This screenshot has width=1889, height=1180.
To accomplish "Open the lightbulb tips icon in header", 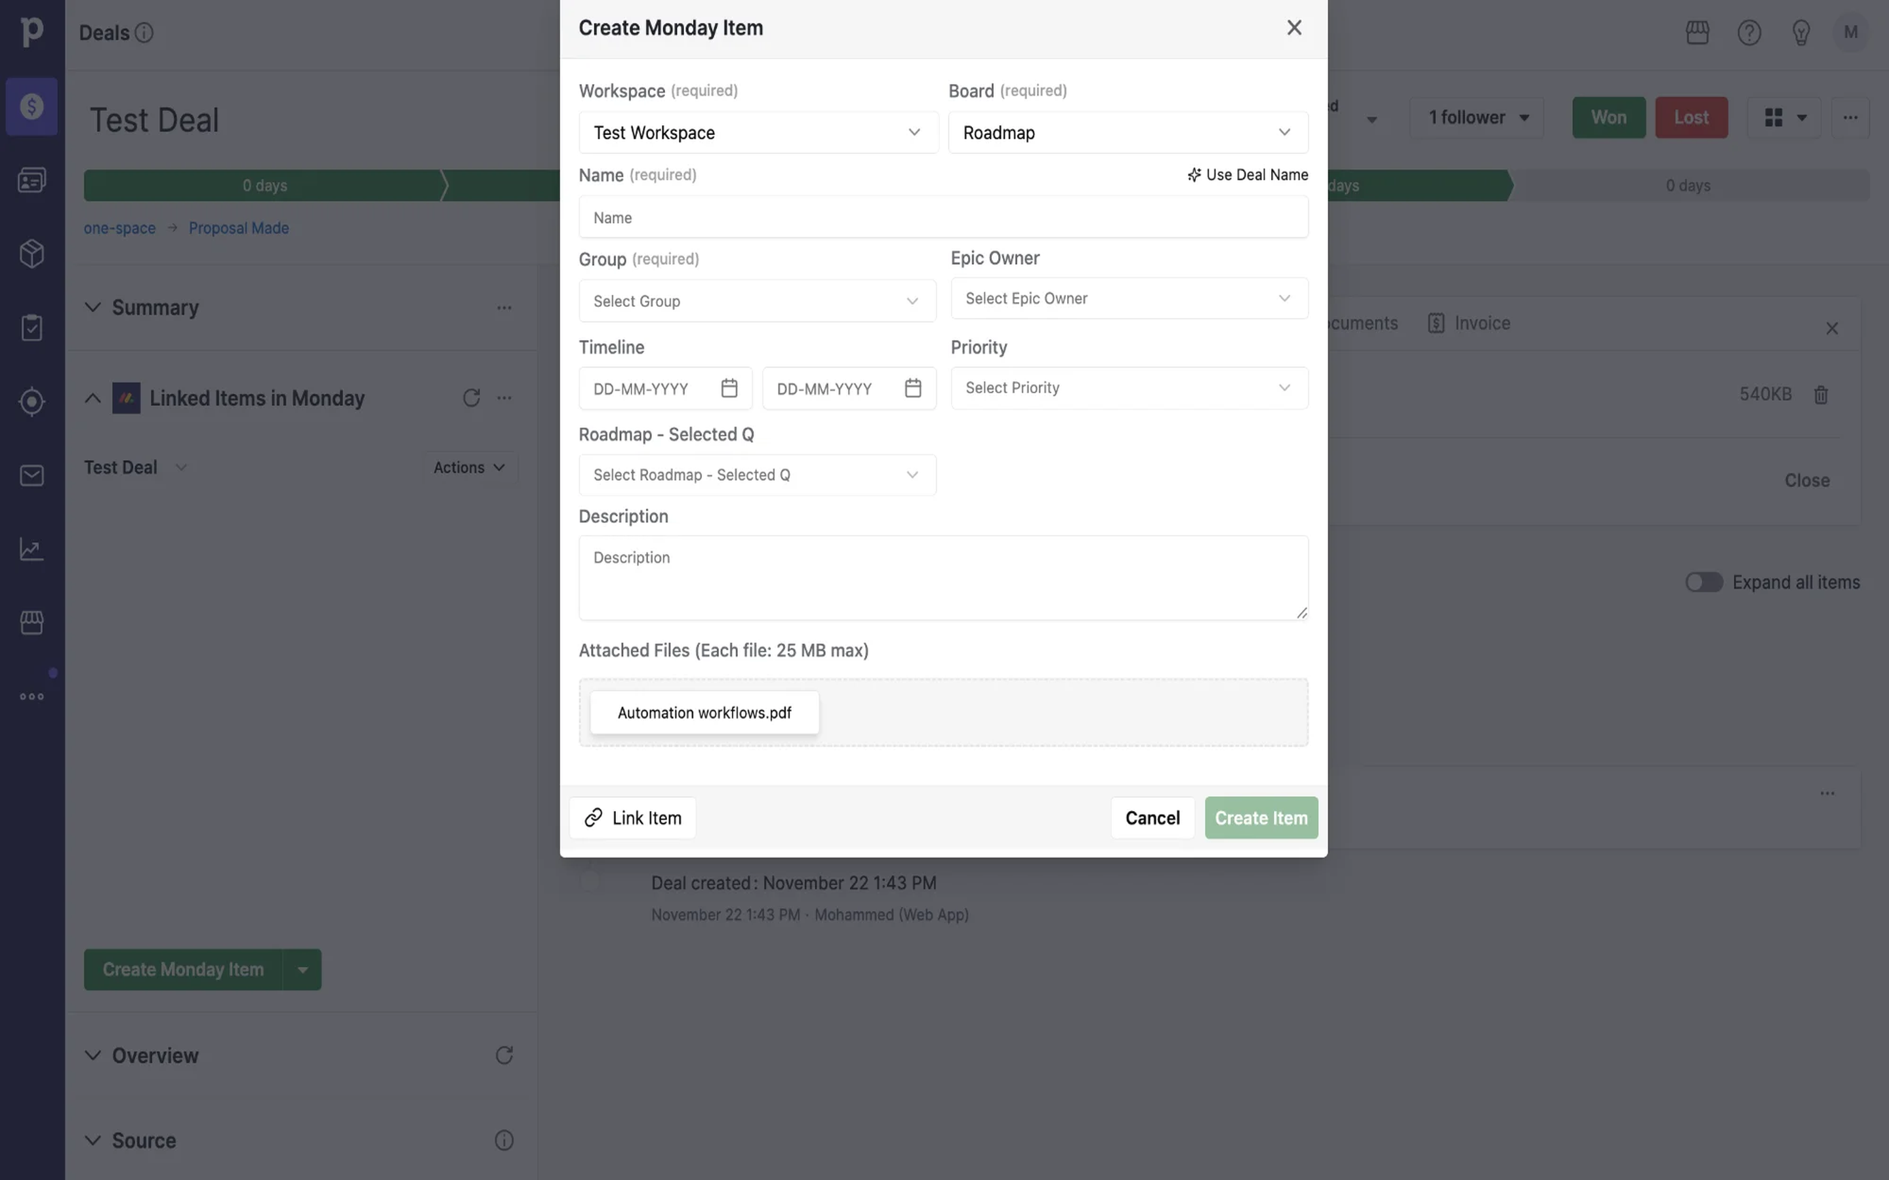I will pyautogui.click(x=1801, y=32).
